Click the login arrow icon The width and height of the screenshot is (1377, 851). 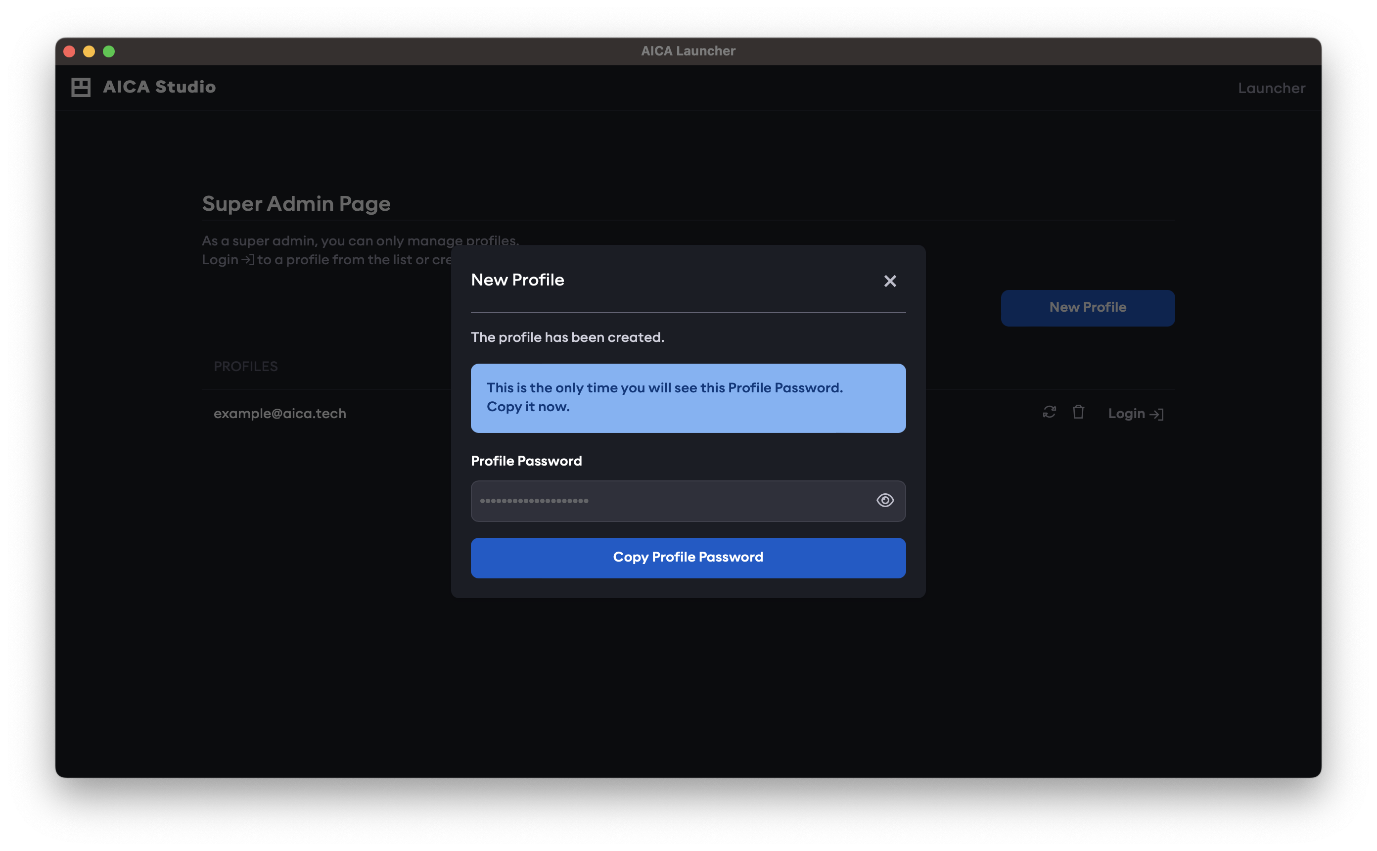tap(1156, 415)
